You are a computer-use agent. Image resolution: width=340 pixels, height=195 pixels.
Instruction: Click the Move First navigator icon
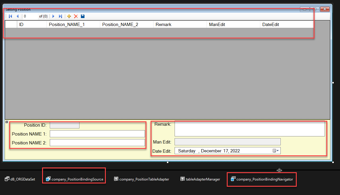(x=10, y=16)
